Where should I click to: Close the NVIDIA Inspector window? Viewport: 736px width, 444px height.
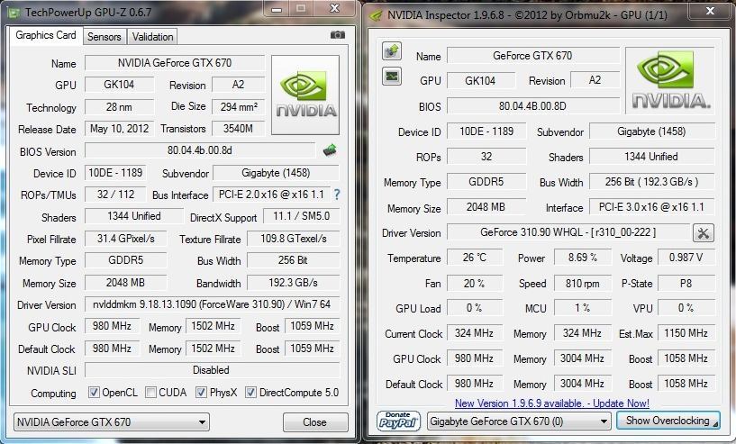(x=711, y=11)
